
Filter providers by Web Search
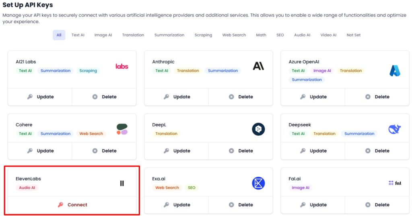(234, 35)
